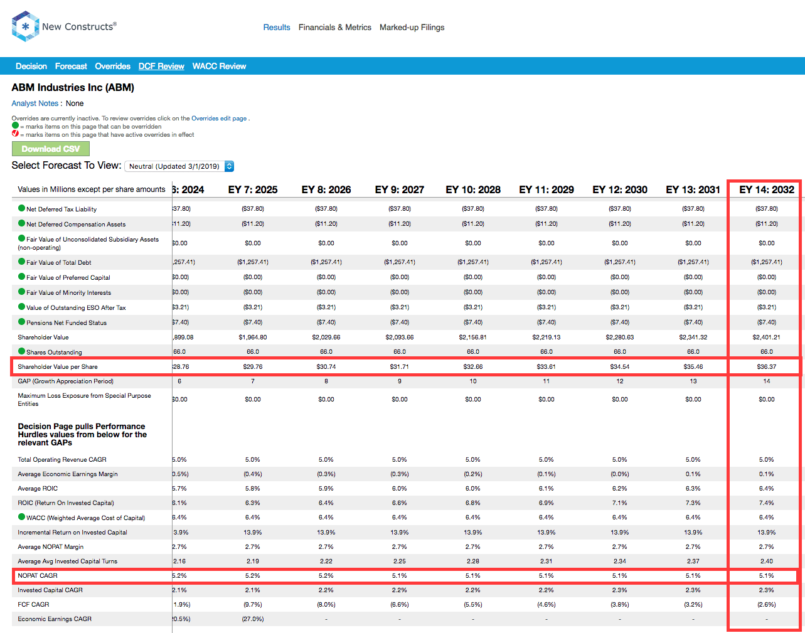
Task: Click the EY 8: 2026 column header
Action: pyautogui.click(x=326, y=189)
